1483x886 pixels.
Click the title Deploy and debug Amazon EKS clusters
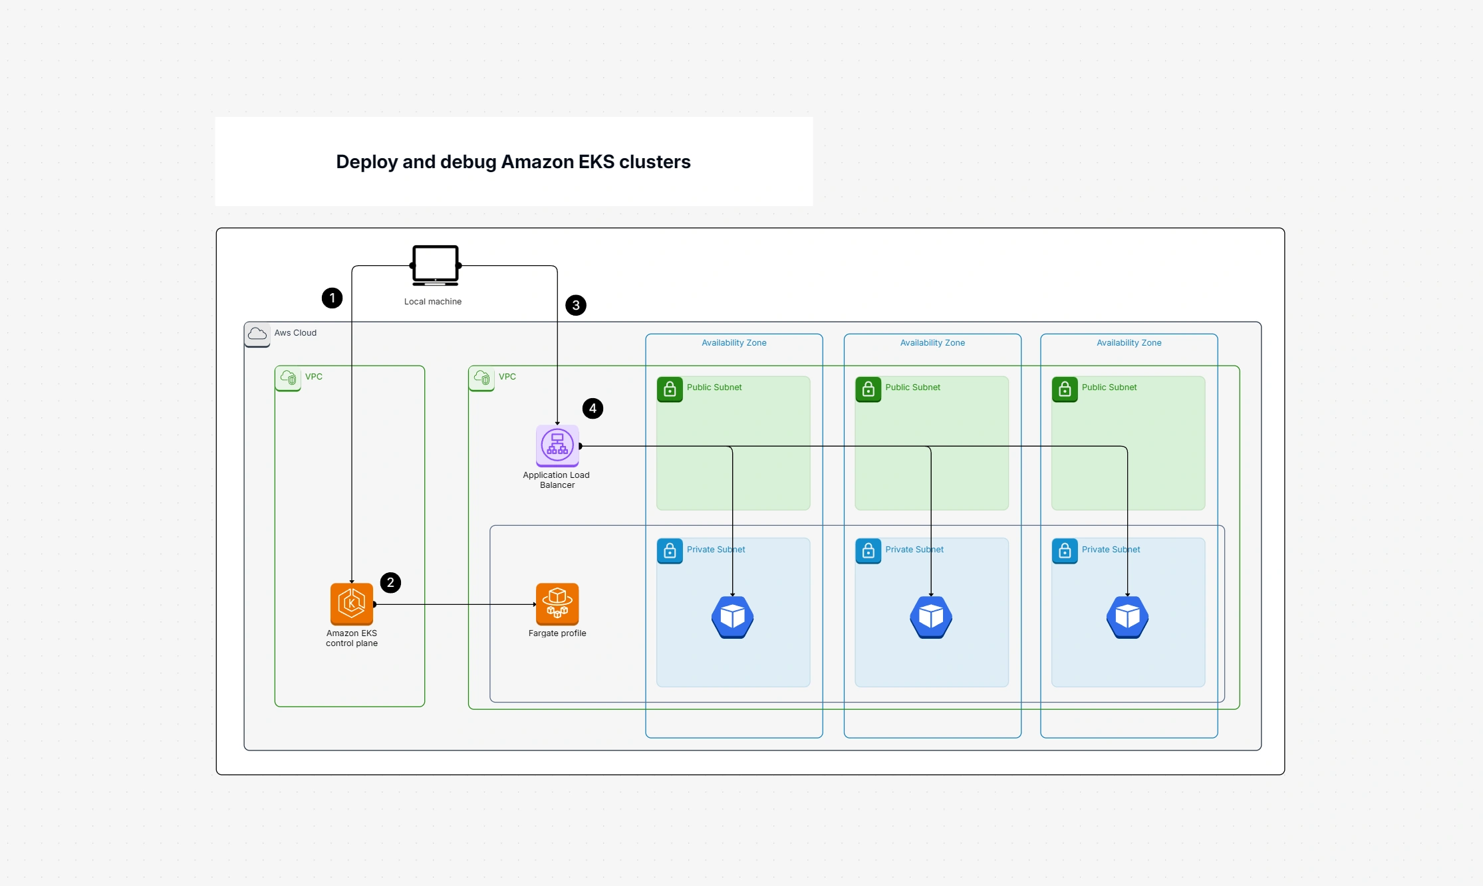(x=513, y=162)
